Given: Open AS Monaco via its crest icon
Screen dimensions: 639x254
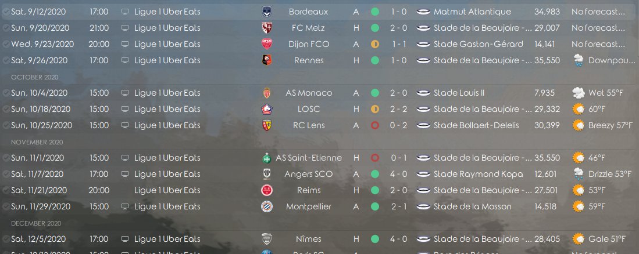Looking at the screenshot, I should [267, 93].
